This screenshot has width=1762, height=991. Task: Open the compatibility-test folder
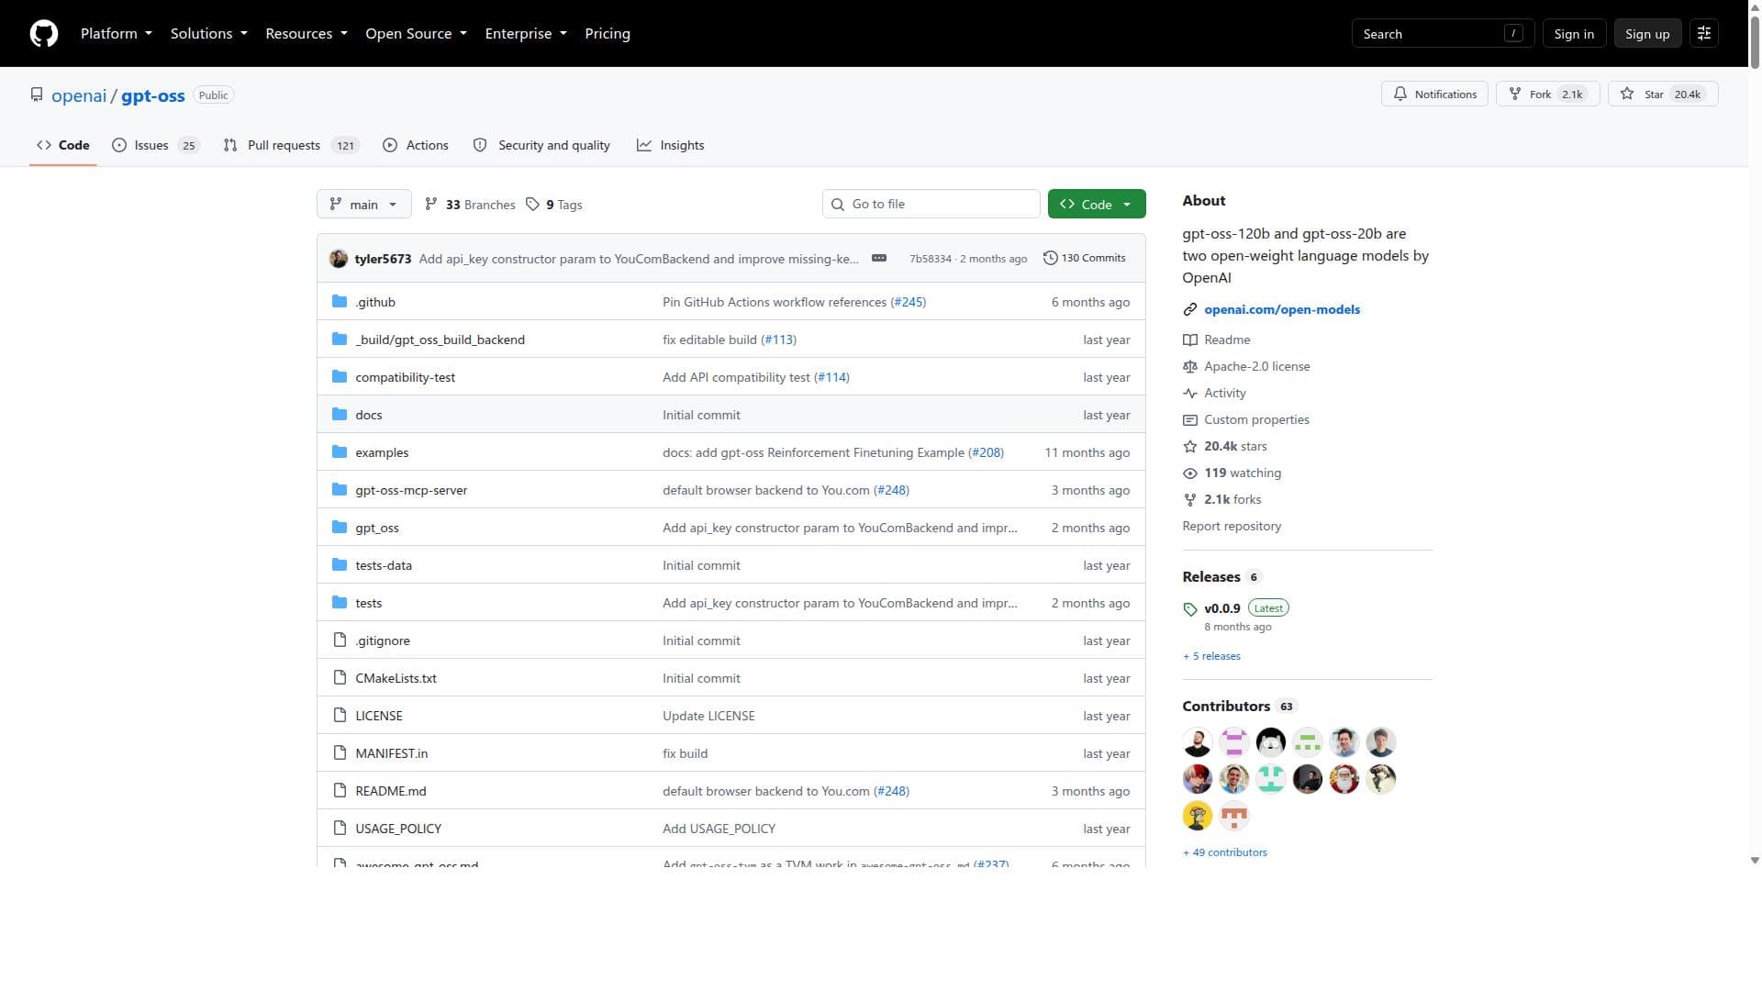click(x=406, y=377)
